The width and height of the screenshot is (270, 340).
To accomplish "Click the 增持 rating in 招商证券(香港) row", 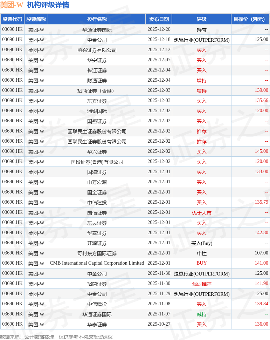I will click(201, 91).
